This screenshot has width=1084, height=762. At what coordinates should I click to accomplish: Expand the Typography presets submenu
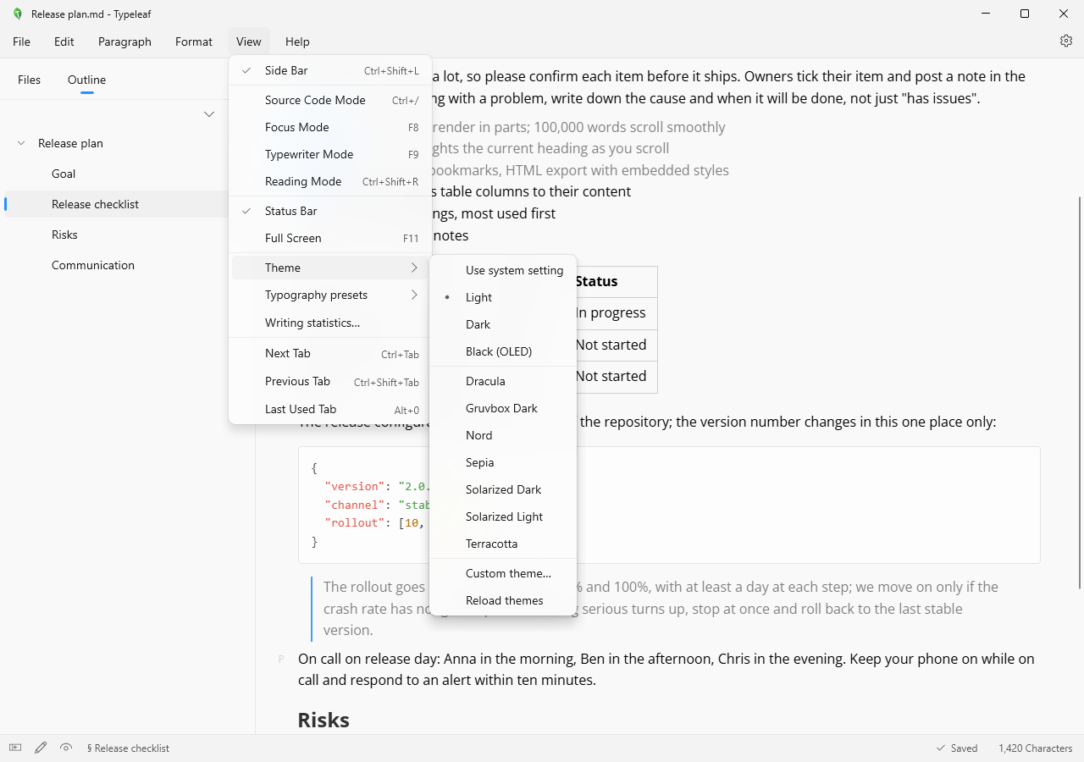point(330,295)
